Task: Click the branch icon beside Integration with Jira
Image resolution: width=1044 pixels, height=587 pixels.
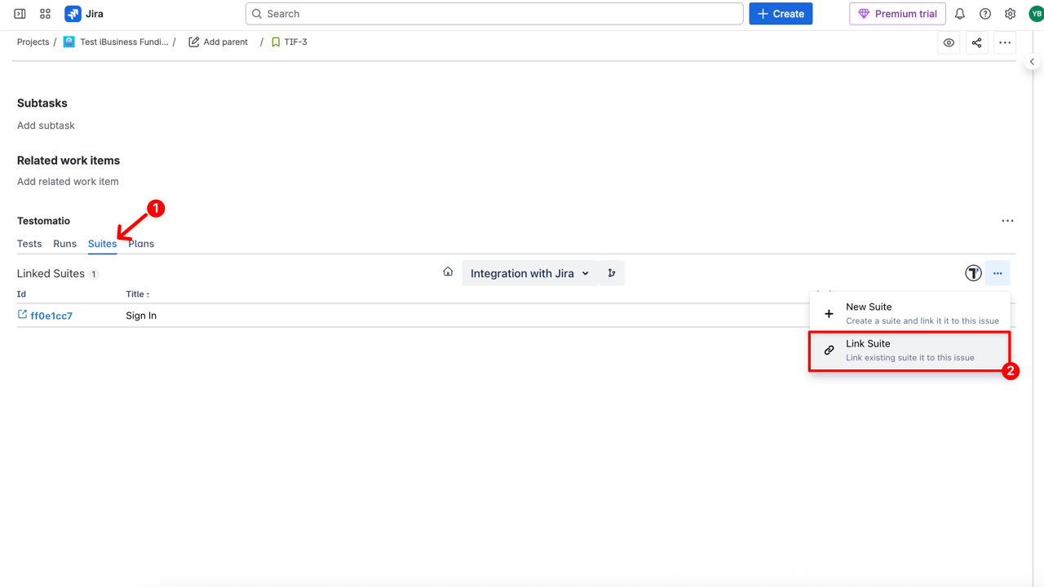Action: [x=612, y=273]
